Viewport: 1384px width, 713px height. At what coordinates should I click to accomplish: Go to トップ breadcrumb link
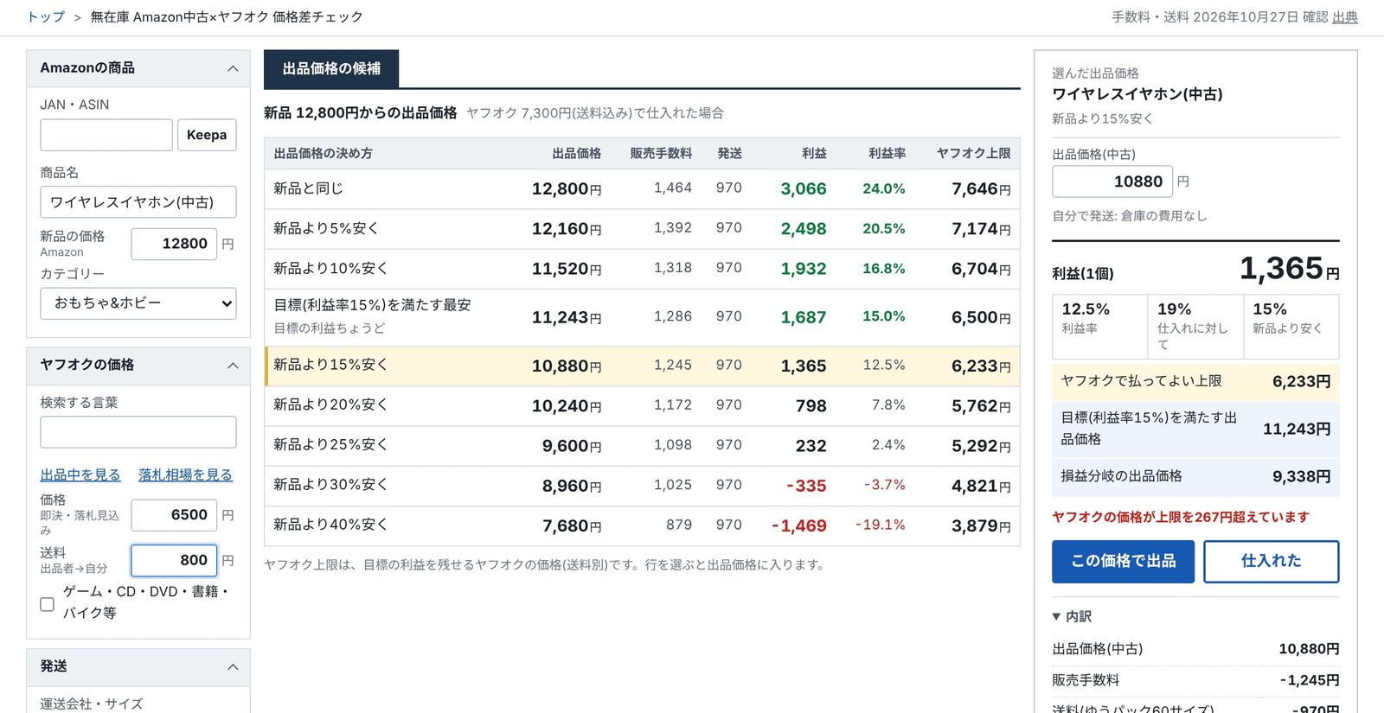[46, 16]
